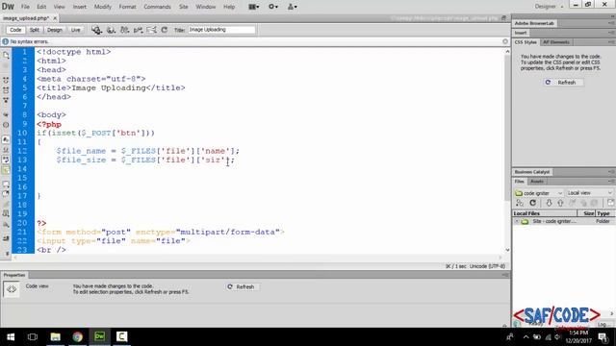Image resolution: width=616 pixels, height=346 pixels.
Task: Expand the Adobe BrowserLab panel
Action: pyautogui.click(x=534, y=23)
